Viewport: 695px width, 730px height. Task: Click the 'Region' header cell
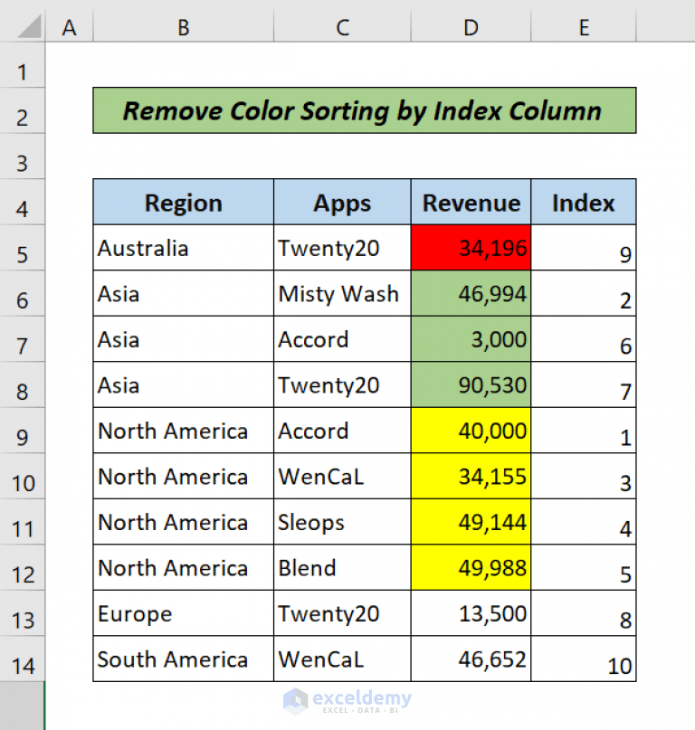[183, 202]
